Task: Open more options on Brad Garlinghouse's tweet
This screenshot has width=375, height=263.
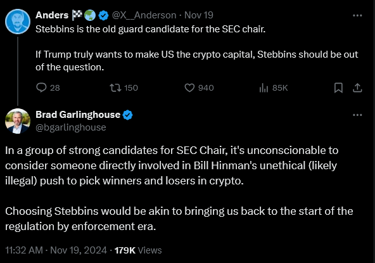Action: 357,115
